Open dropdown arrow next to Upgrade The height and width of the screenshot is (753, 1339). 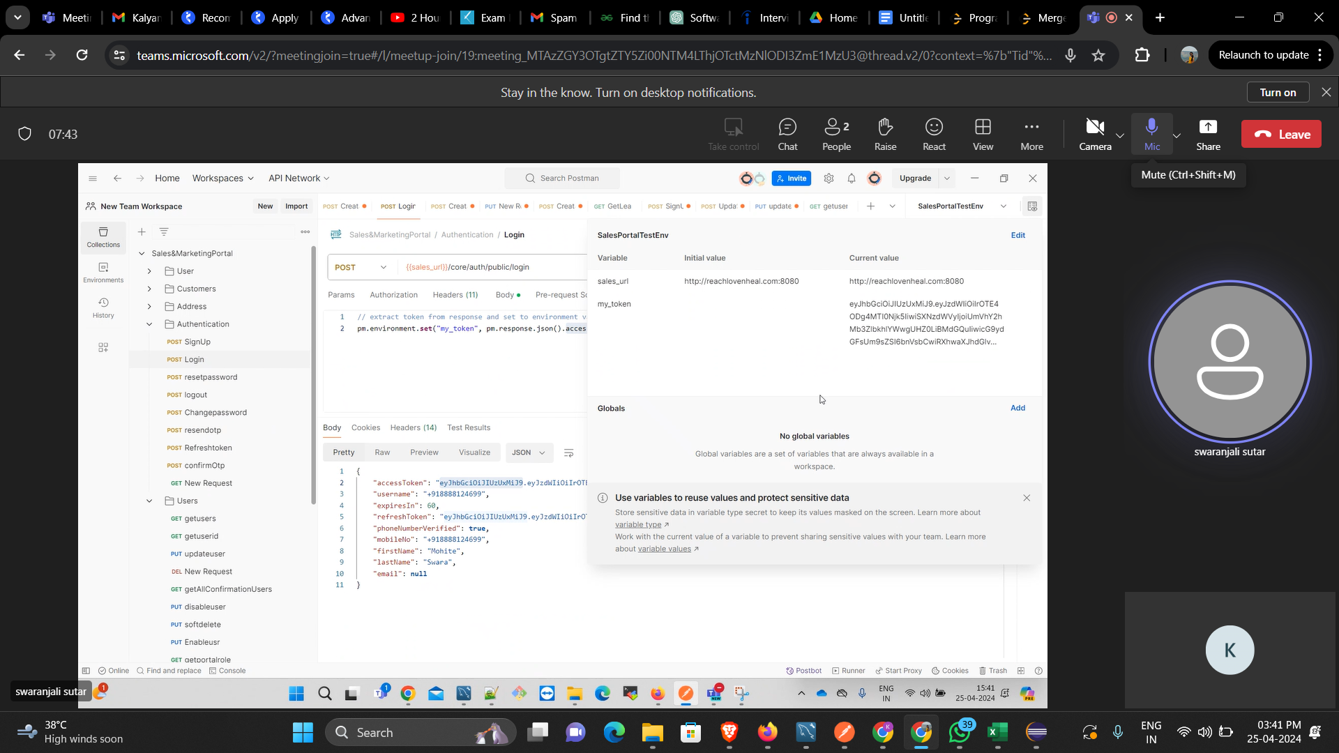947,178
